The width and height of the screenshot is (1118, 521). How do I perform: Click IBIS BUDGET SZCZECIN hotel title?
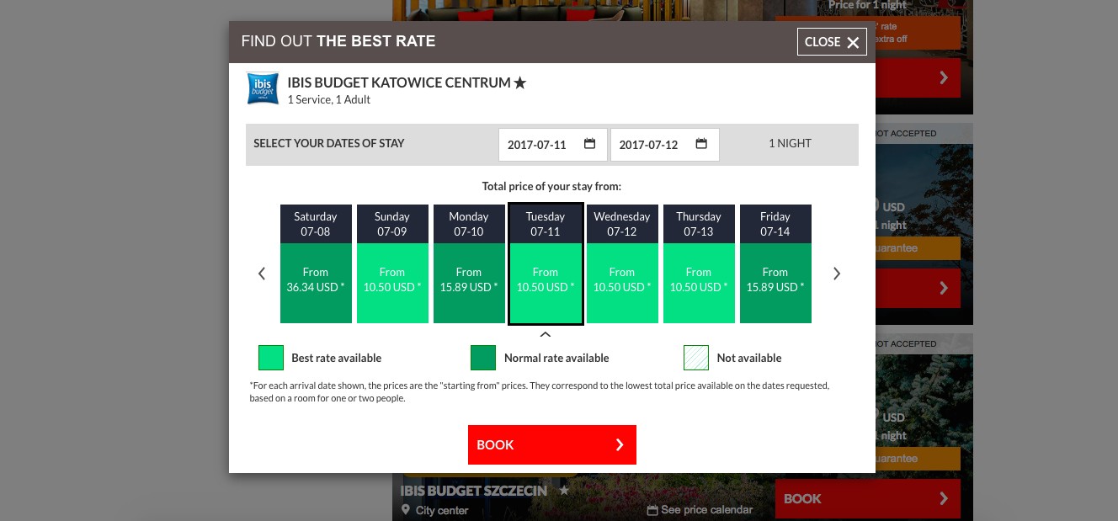(x=473, y=491)
